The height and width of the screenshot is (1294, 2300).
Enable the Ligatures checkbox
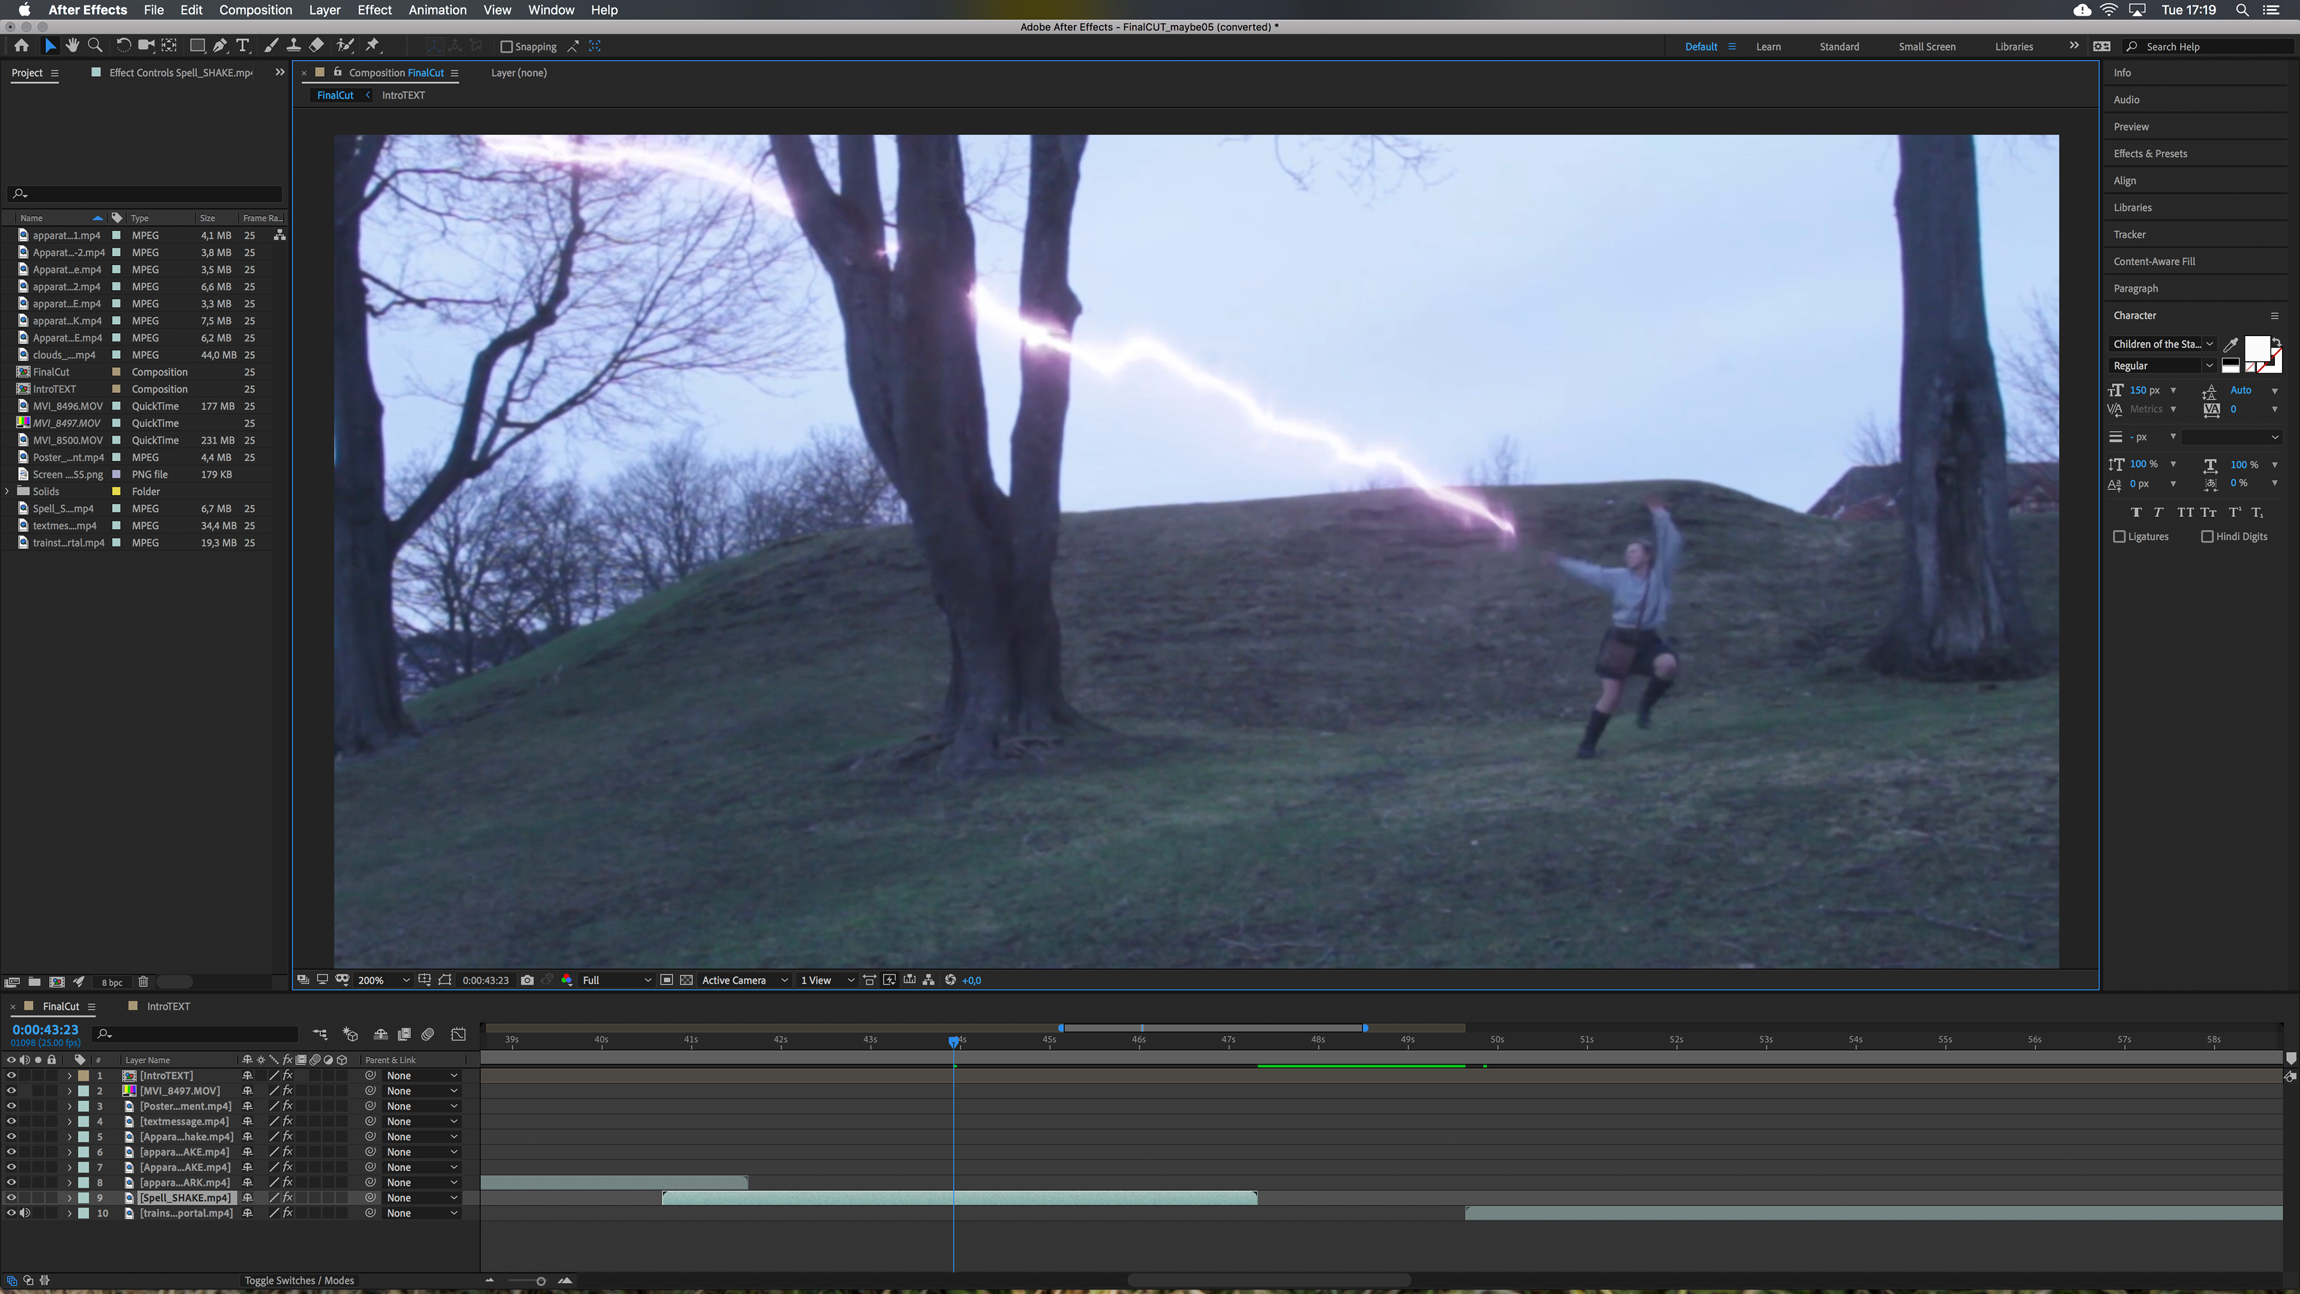[2119, 536]
